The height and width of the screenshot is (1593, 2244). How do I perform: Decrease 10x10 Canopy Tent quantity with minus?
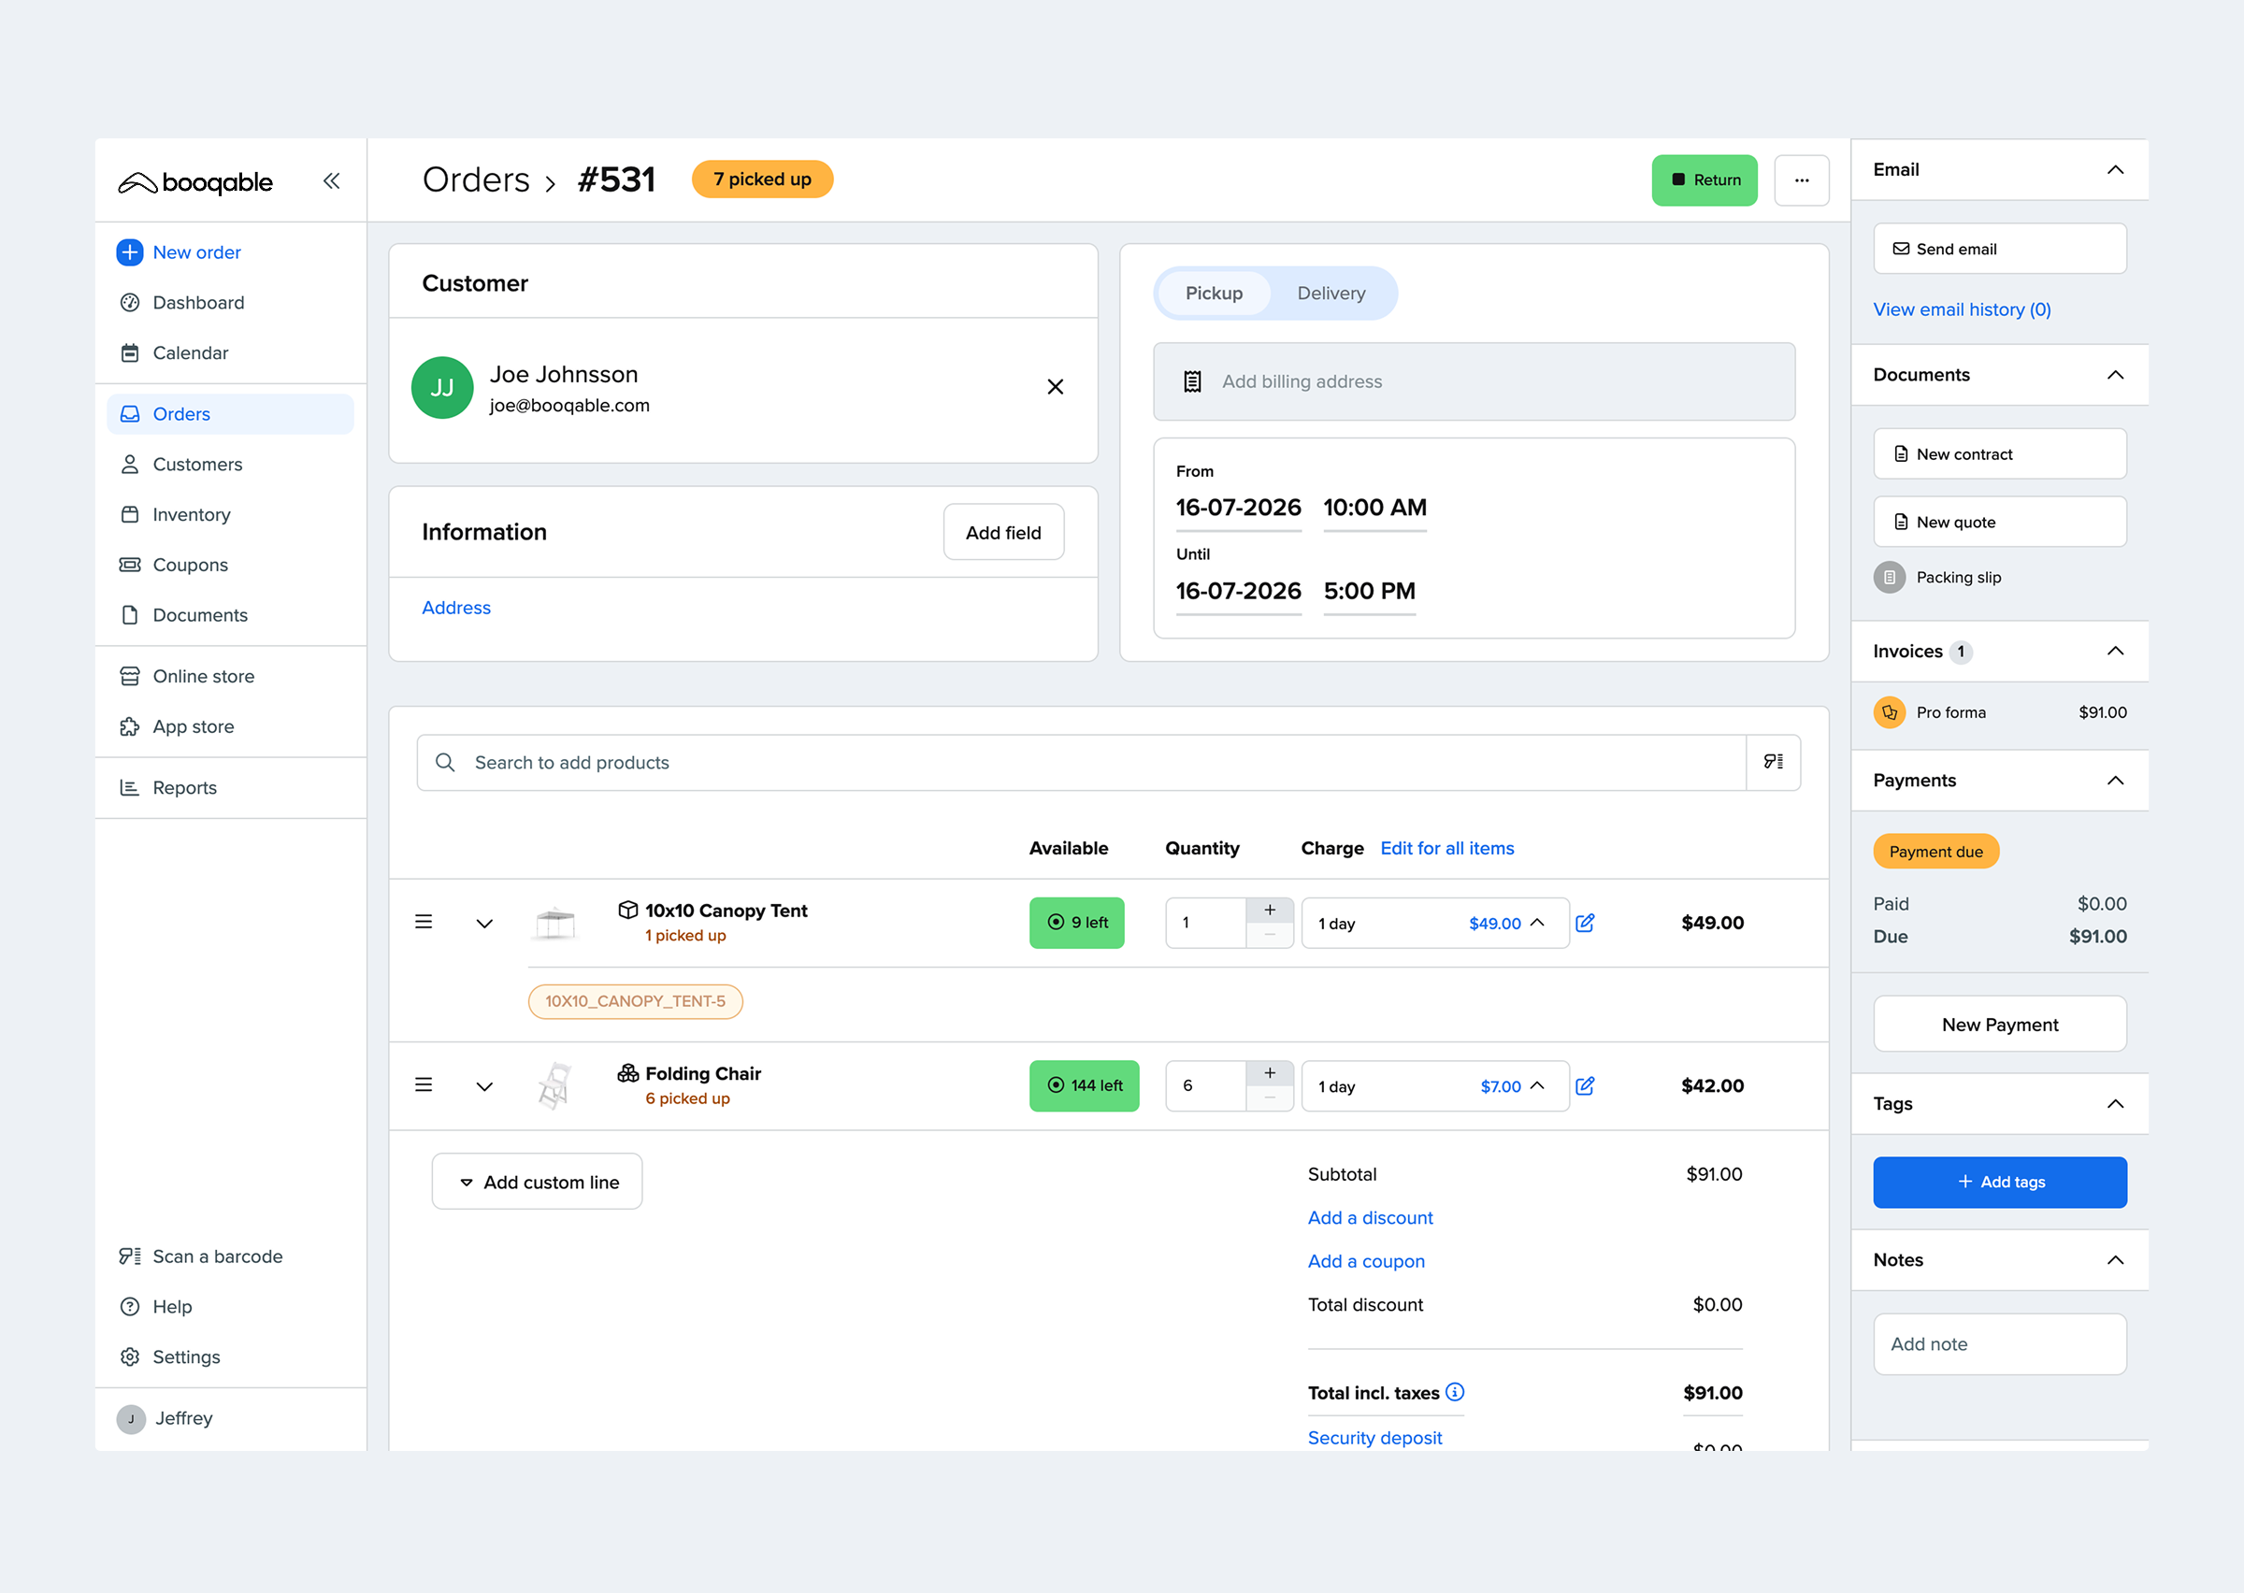click(x=1270, y=936)
